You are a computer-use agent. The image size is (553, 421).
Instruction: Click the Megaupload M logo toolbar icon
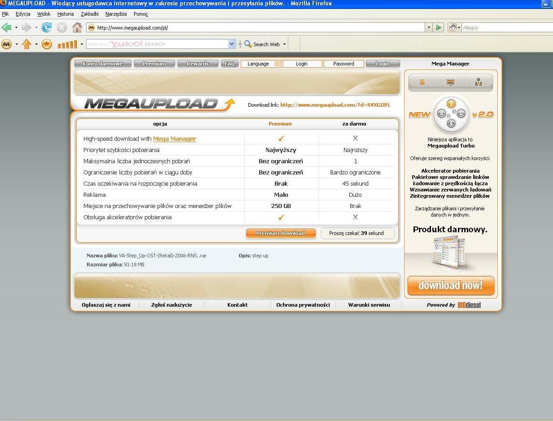(x=6, y=44)
